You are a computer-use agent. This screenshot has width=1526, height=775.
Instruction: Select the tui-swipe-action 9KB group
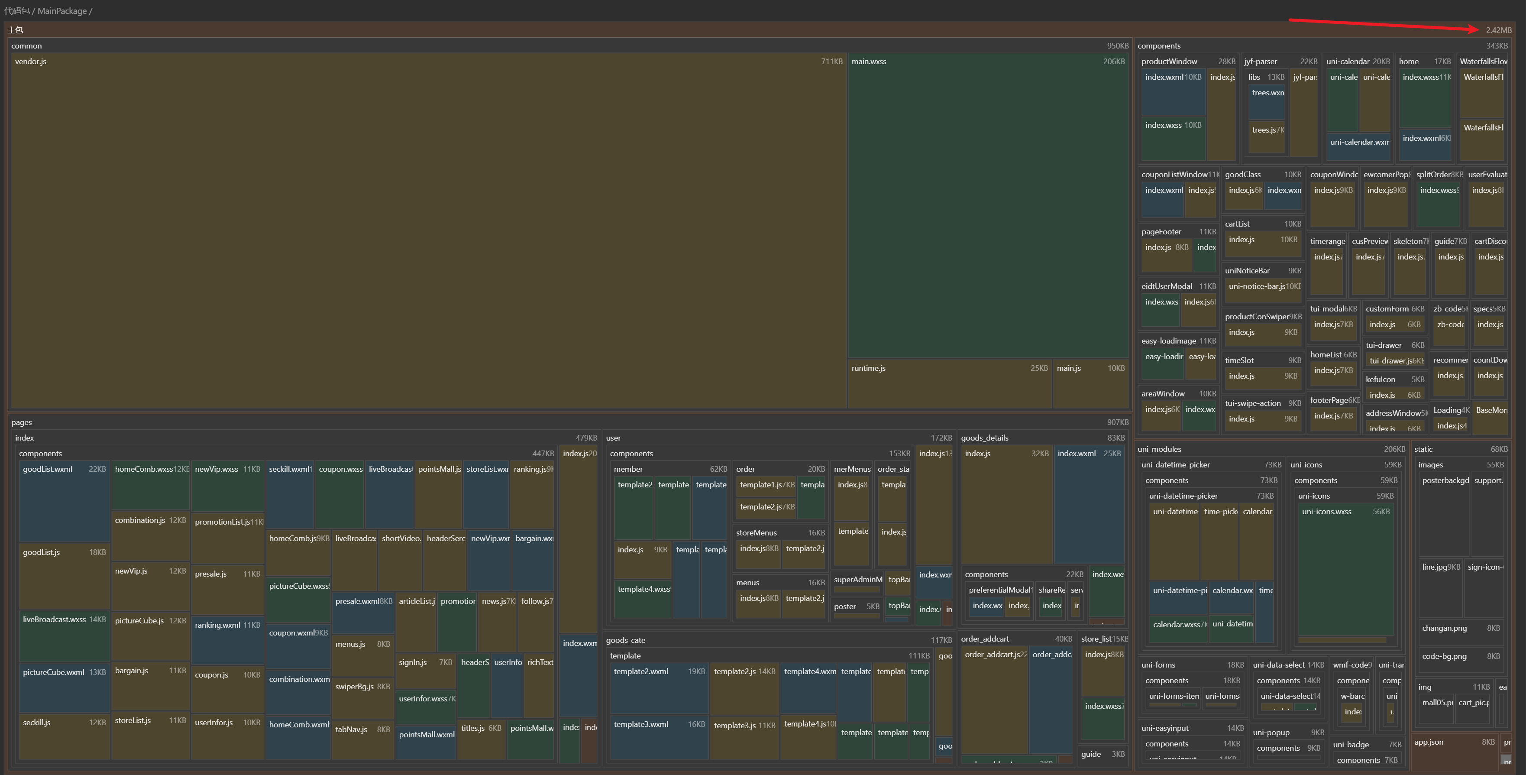pos(1263,403)
